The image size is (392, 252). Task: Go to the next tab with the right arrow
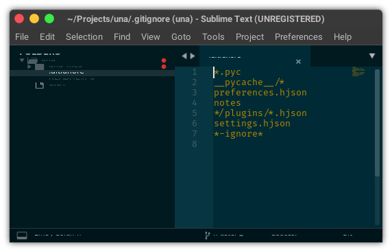193,56
